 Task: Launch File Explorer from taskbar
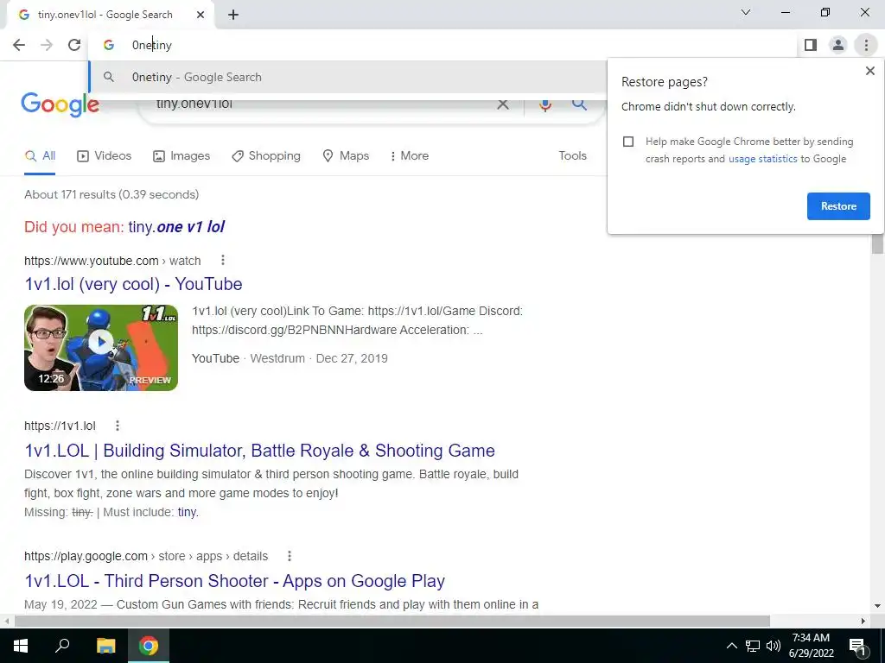(105, 646)
